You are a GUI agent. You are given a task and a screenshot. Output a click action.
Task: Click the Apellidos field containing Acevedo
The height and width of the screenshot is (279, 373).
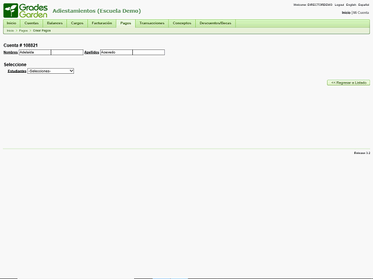pyautogui.click(x=117, y=52)
